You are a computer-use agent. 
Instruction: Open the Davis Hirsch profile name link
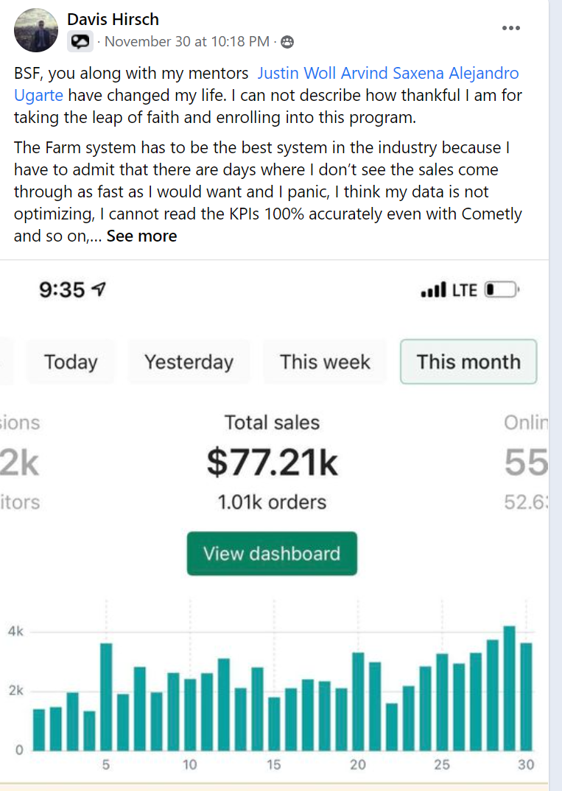tap(113, 19)
